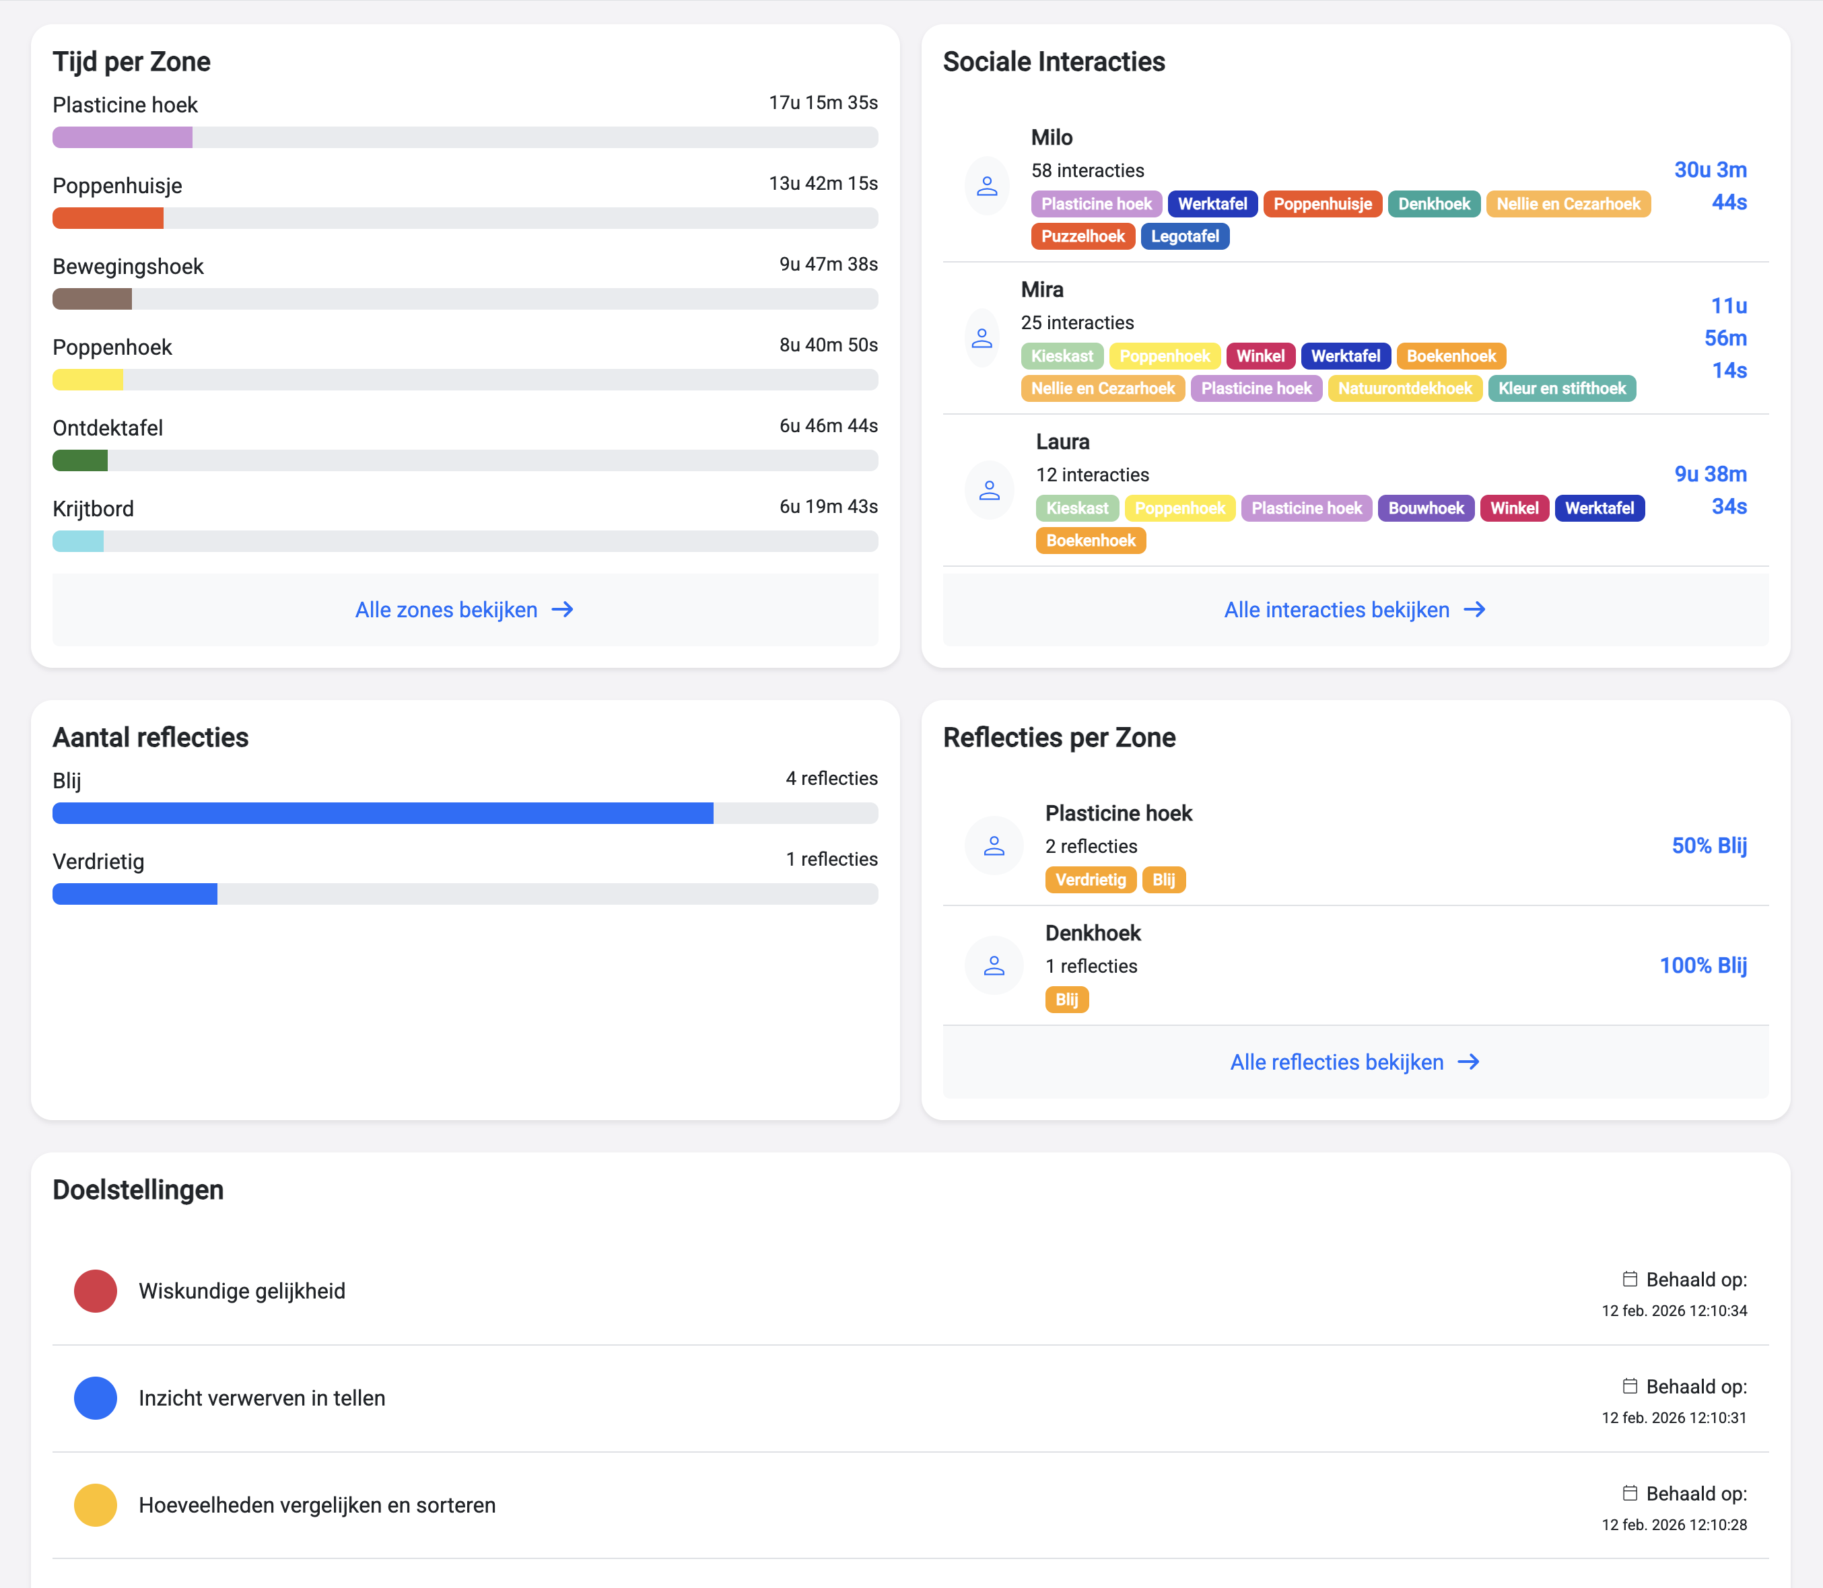Viewport: 1823px width, 1588px height.
Task: Click the Blij tag under Denkhoek
Action: point(1067,1000)
